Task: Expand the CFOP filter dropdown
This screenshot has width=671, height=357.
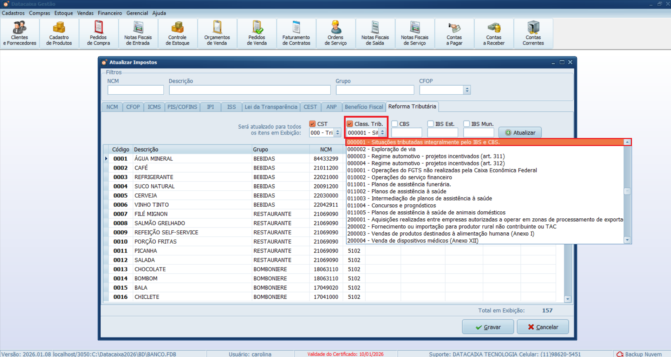Action: [x=467, y=90]
